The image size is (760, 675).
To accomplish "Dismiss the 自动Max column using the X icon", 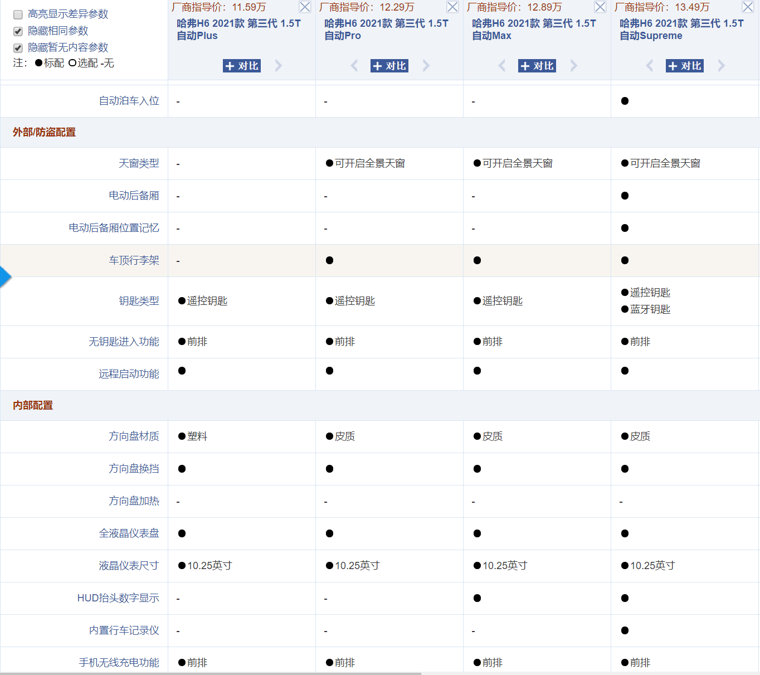I will pyautogui.click(x=600, y=7).
